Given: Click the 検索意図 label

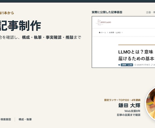Looking at the screenshot, I should (5, 119).
